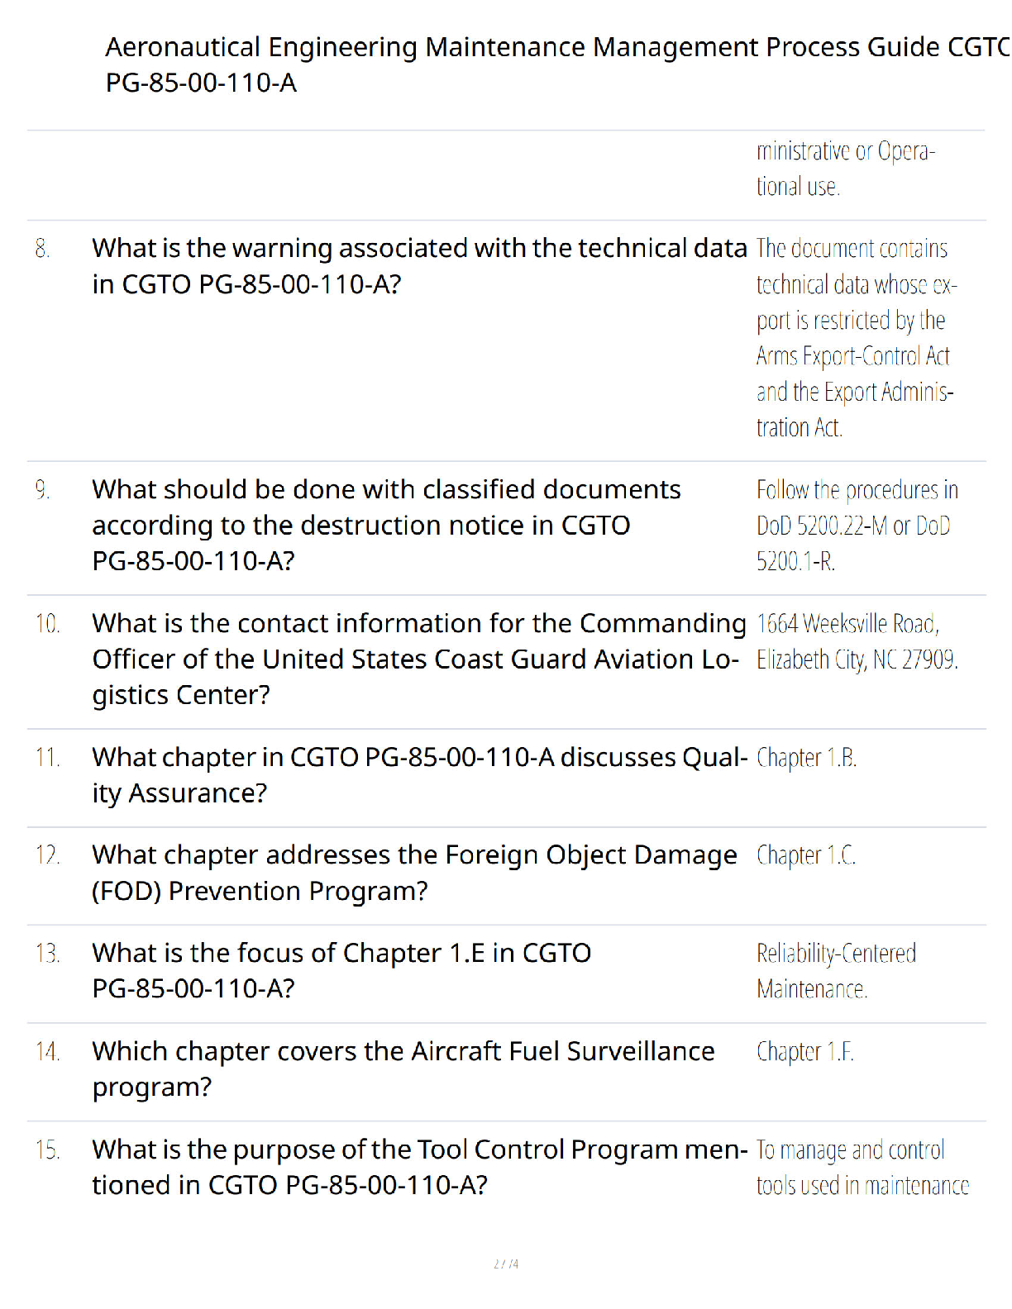This screenshot has height=1309, width=1012.
Task: Click the document title heading CGTO PG-85-00-110-A
Action: tap(558, 64)
